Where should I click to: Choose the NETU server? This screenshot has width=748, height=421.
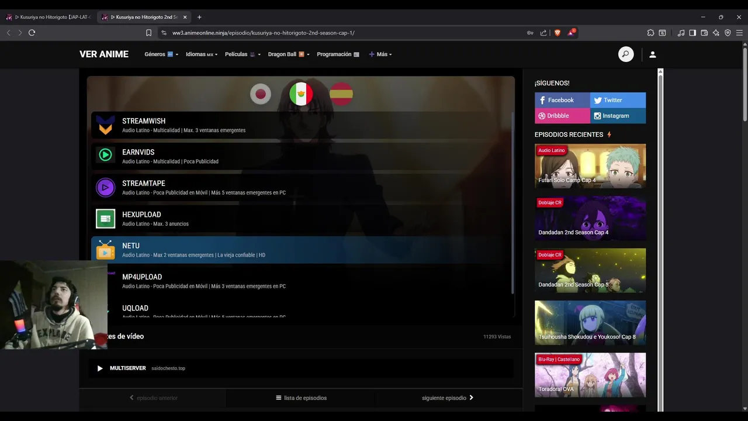point(301,250)
